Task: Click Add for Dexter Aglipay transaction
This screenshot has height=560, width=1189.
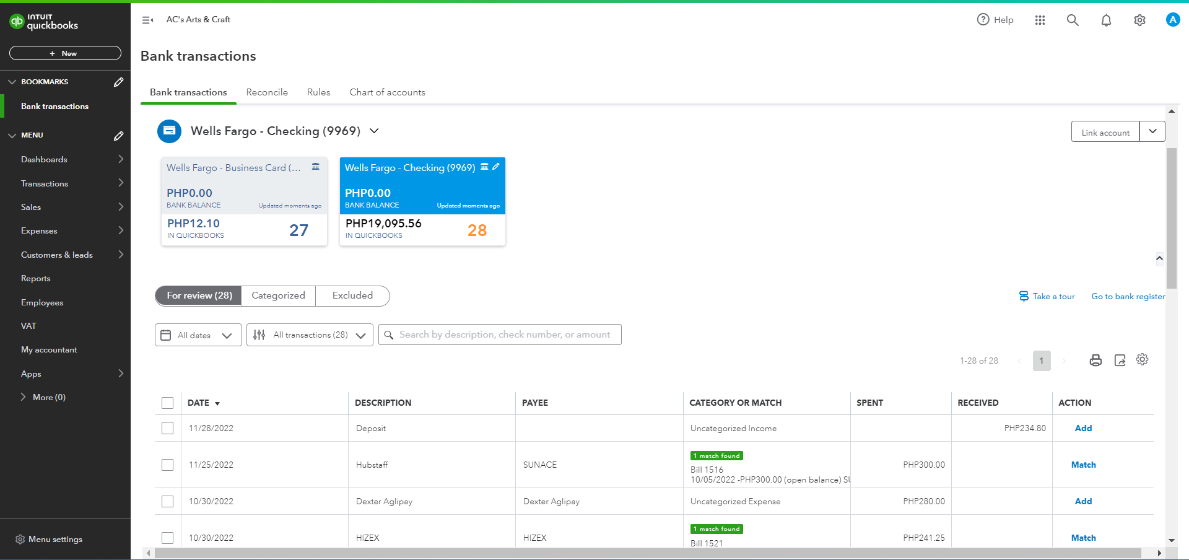Action: pyautogui.click(x=1083, y=501)
